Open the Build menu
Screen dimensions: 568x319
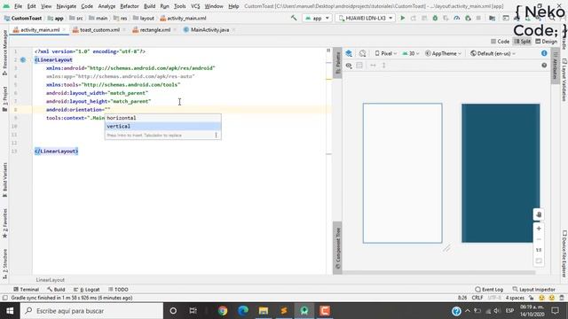149,6
